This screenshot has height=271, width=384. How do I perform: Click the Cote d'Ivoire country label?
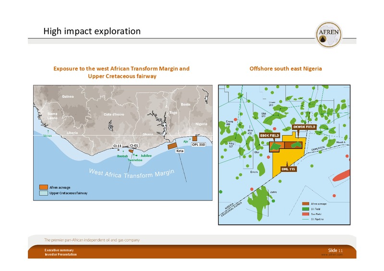pyautogui.click(x=114, y=114)
